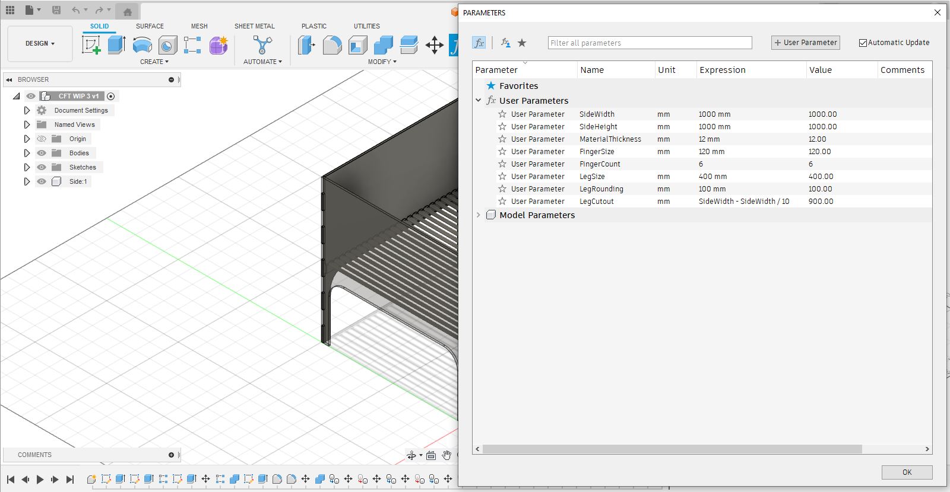This screenshot has width=950, height=492.
Task: Select the Combine tool
Action: click(383, 45)
